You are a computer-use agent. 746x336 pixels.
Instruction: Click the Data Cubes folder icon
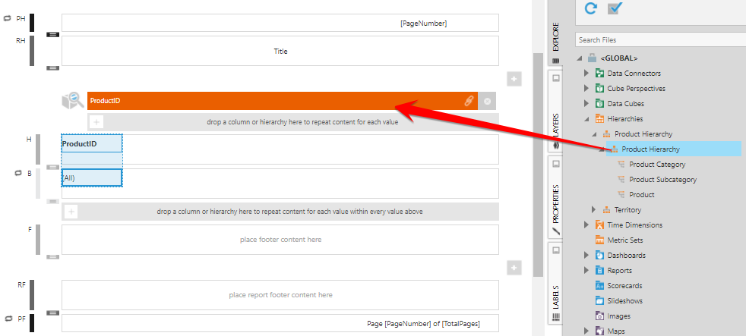click(599, 104)
